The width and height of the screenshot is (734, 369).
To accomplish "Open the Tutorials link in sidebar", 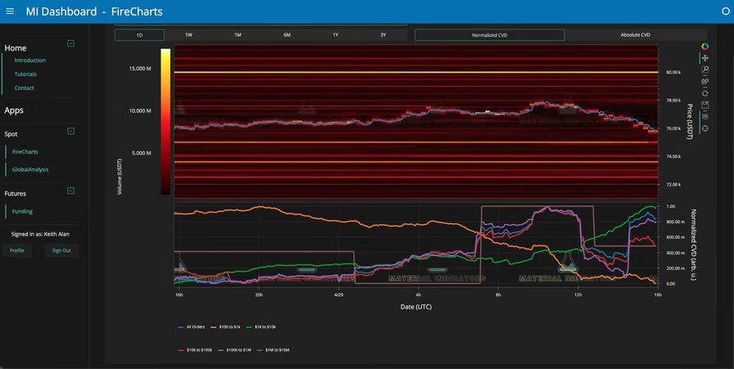I will coord(25,74).
